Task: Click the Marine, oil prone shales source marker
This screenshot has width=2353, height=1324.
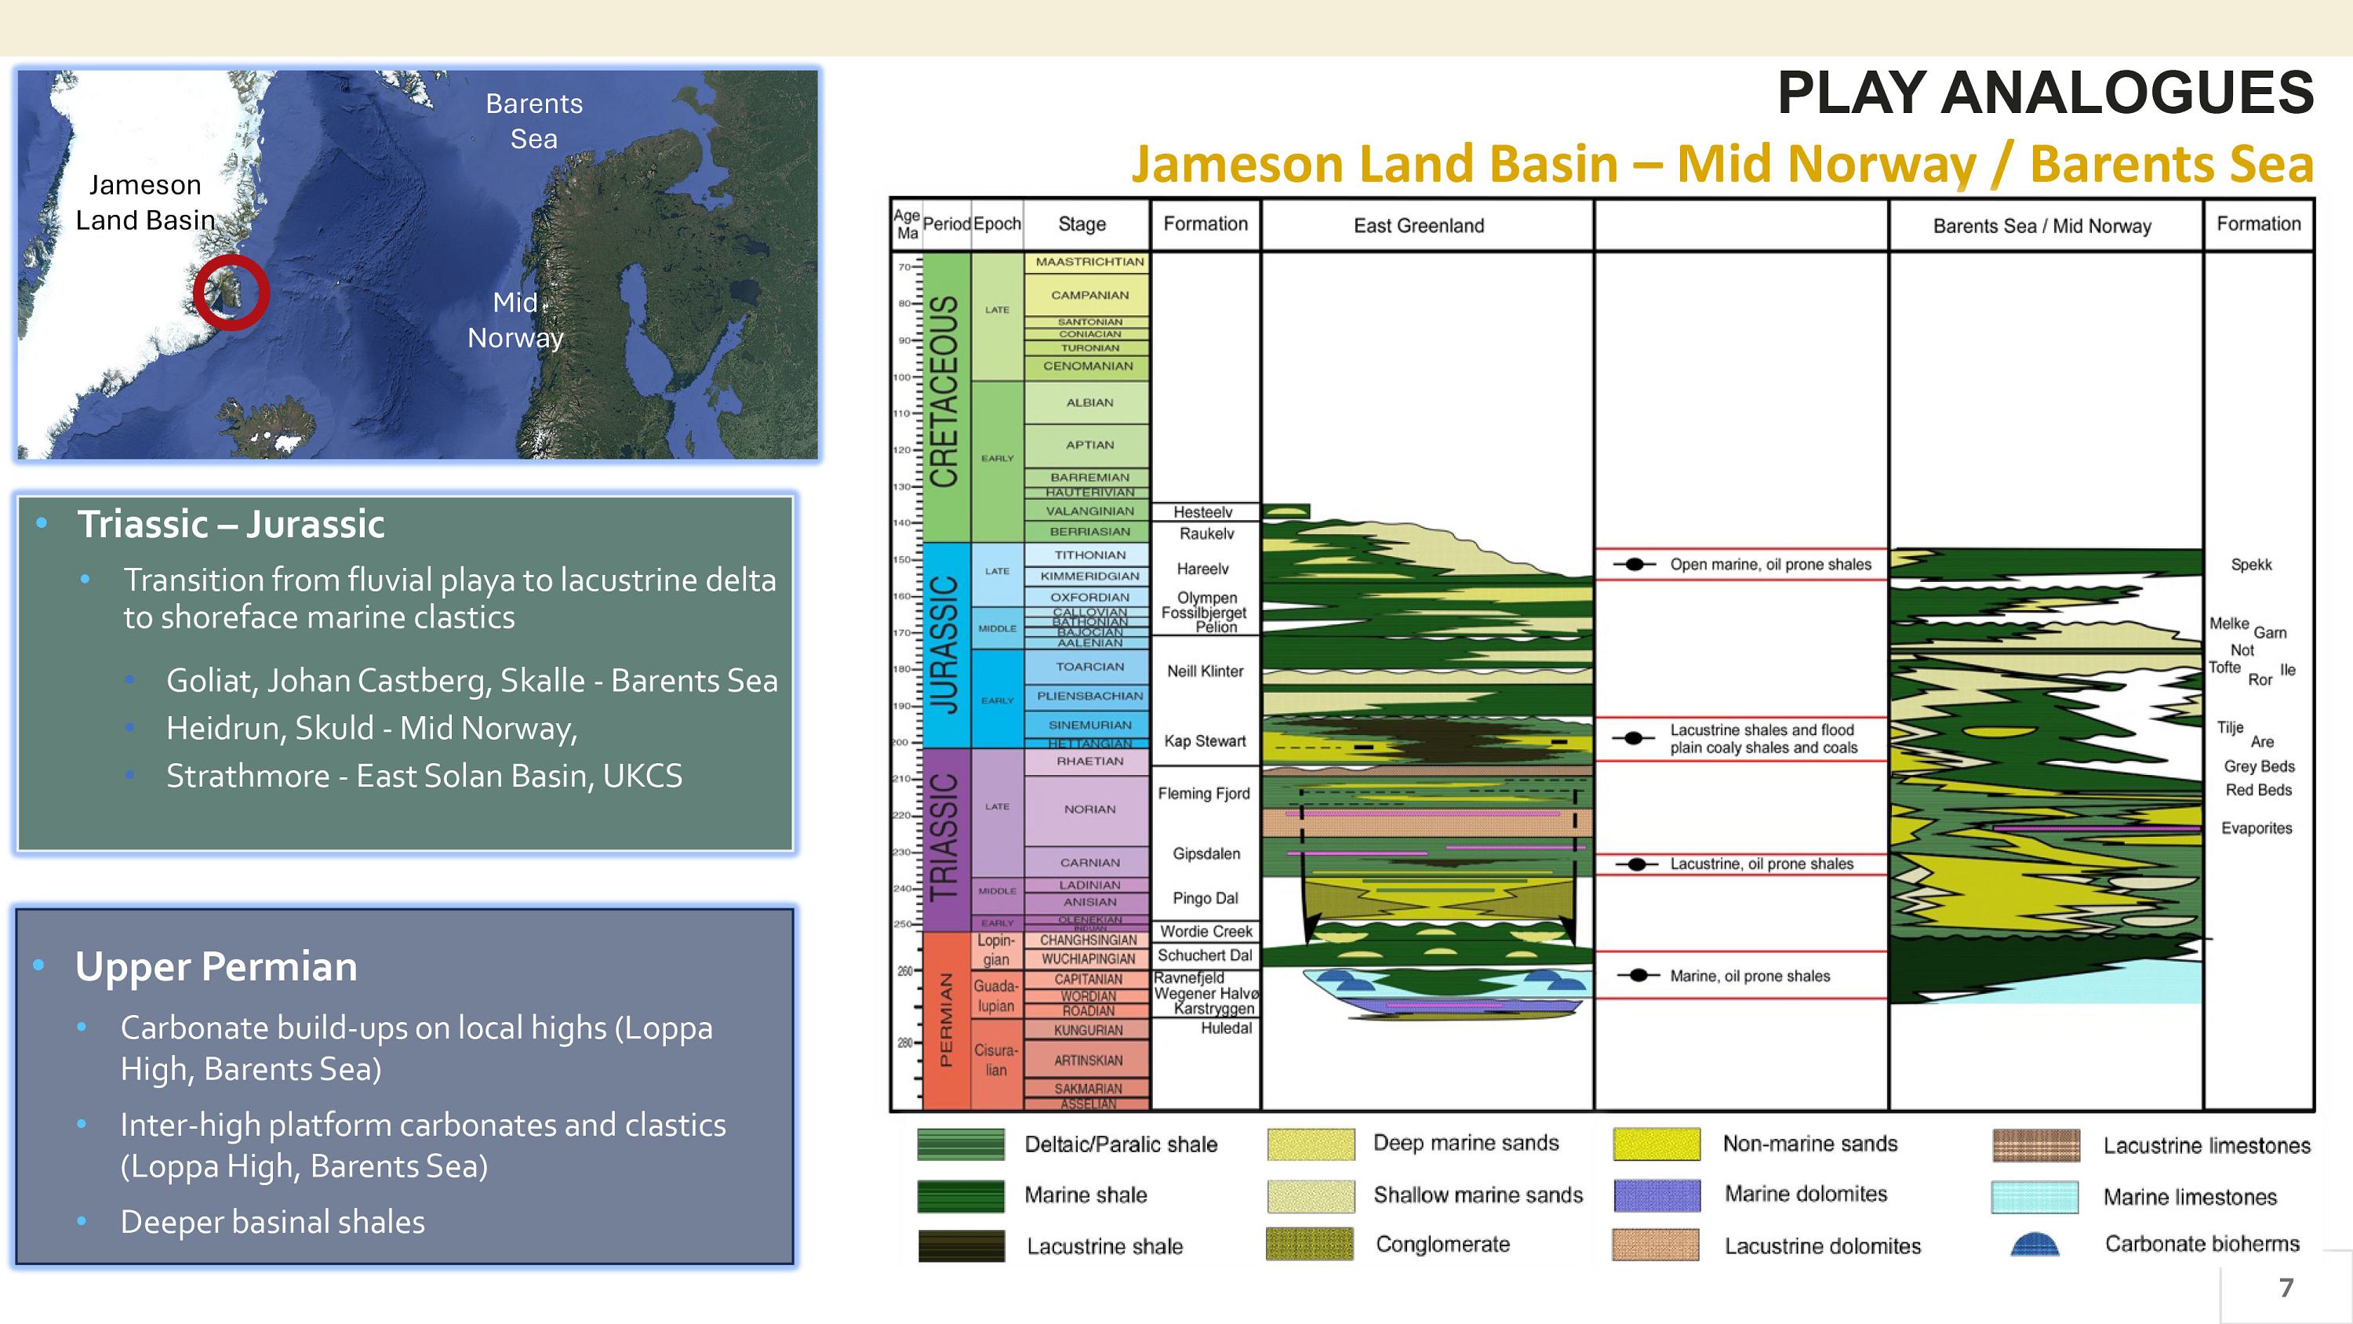Action: coord(1638,976)
